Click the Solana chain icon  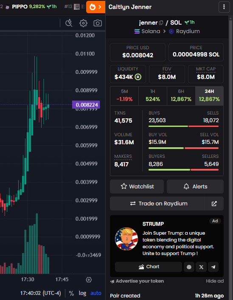click(x=137, y=31)
